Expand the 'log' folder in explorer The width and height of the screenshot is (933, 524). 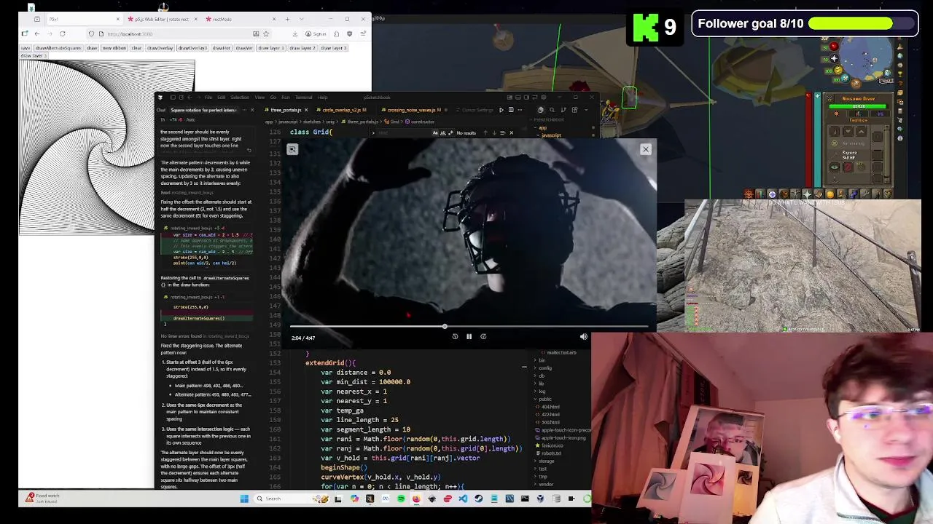[542, 392]
